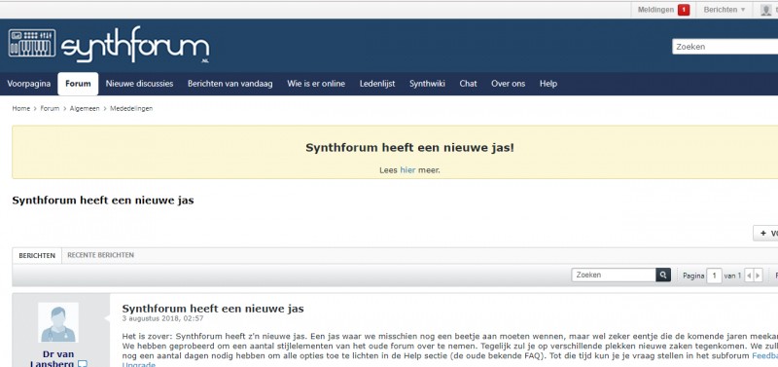The height and width of the screenshot is (367, 778).
Task: Click the Mededelingen breadcrumb
Action: pyautogui.click(x=131, y=108)
